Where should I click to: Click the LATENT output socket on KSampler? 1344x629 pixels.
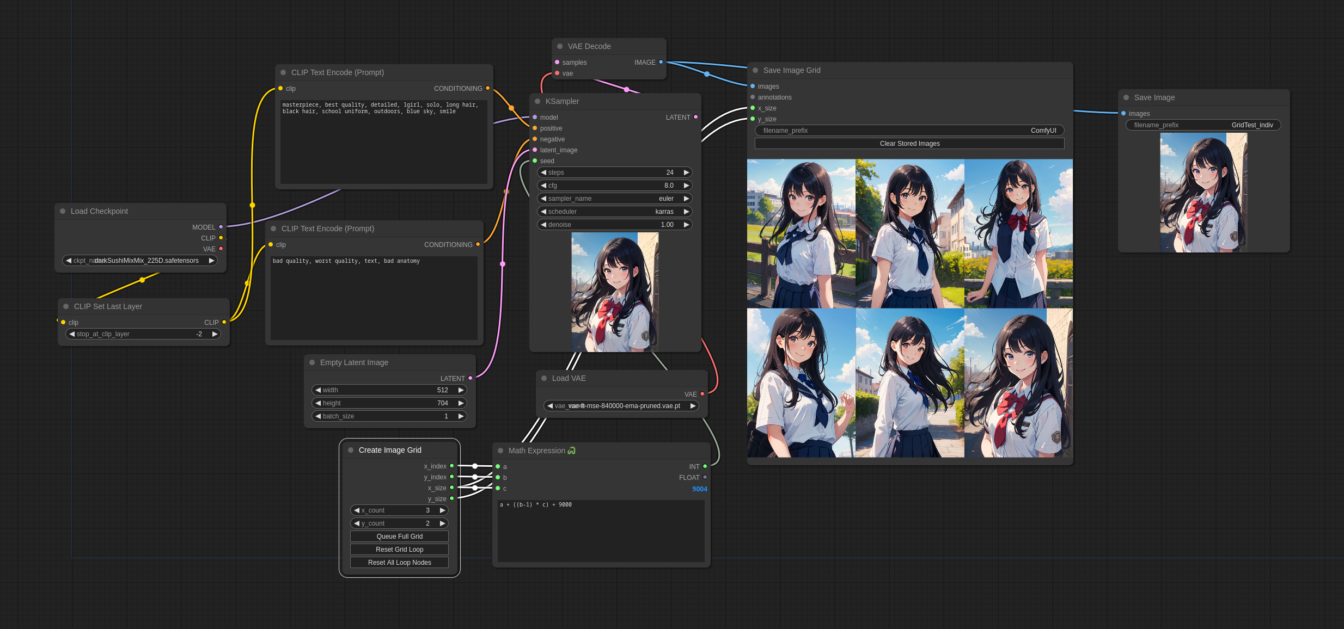(695, 117)
